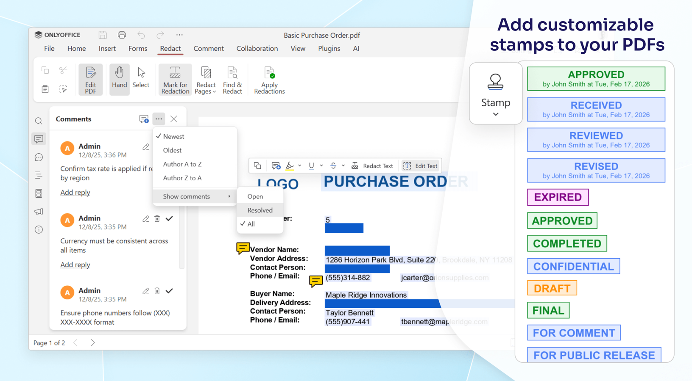
Task: Click the Apply Redactions tool
Action: tap(269, 79)
